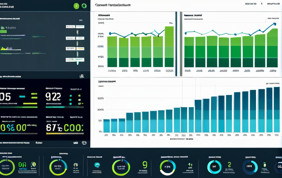
Task: Click the small green square row icon
Action: (3, 28)
